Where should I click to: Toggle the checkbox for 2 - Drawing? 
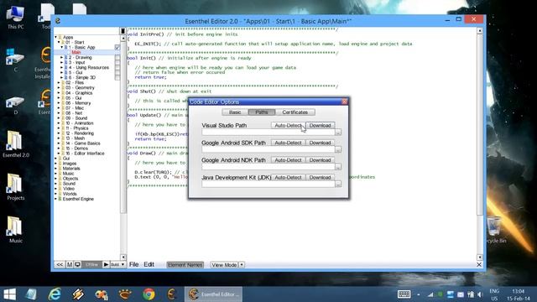pos(117,58)
